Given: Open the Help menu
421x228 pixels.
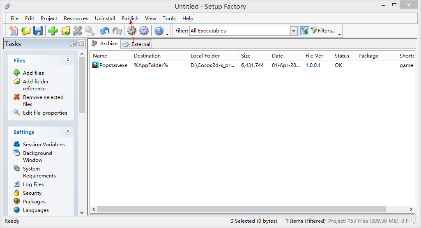Looking at the screenshot, I should (188, 18).
